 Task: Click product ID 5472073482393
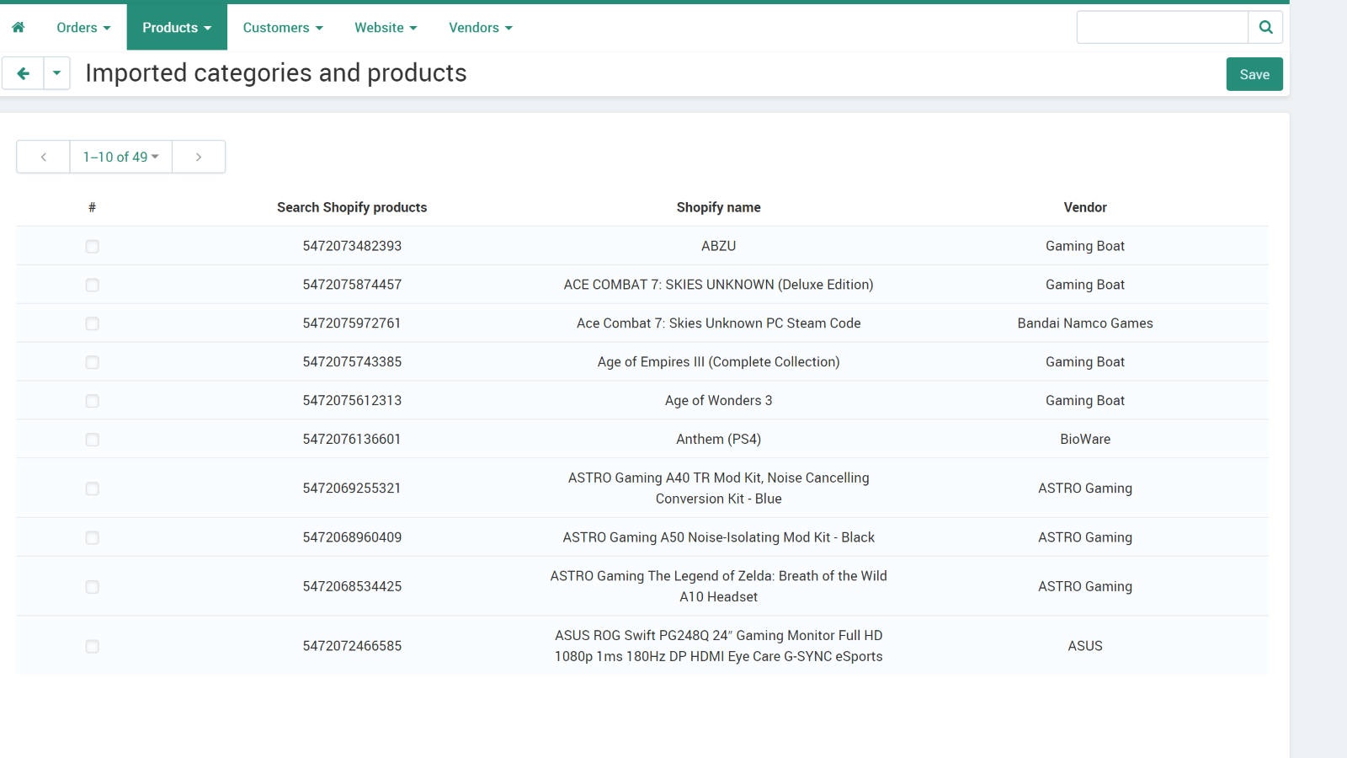(352, 246)
